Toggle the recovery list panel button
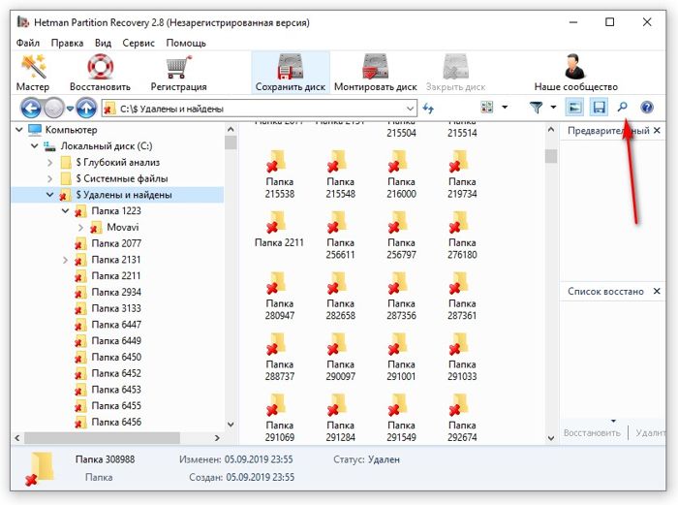The height and width of the screenshot is (505, 678). click(599, 108)
